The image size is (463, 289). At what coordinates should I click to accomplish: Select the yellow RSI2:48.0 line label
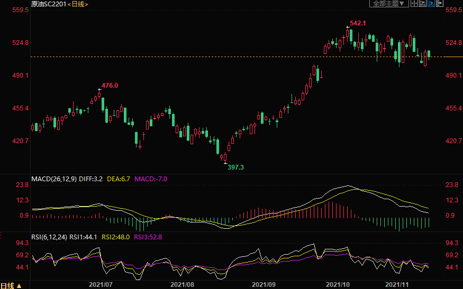pyautogui.click(x=115, y=237)
